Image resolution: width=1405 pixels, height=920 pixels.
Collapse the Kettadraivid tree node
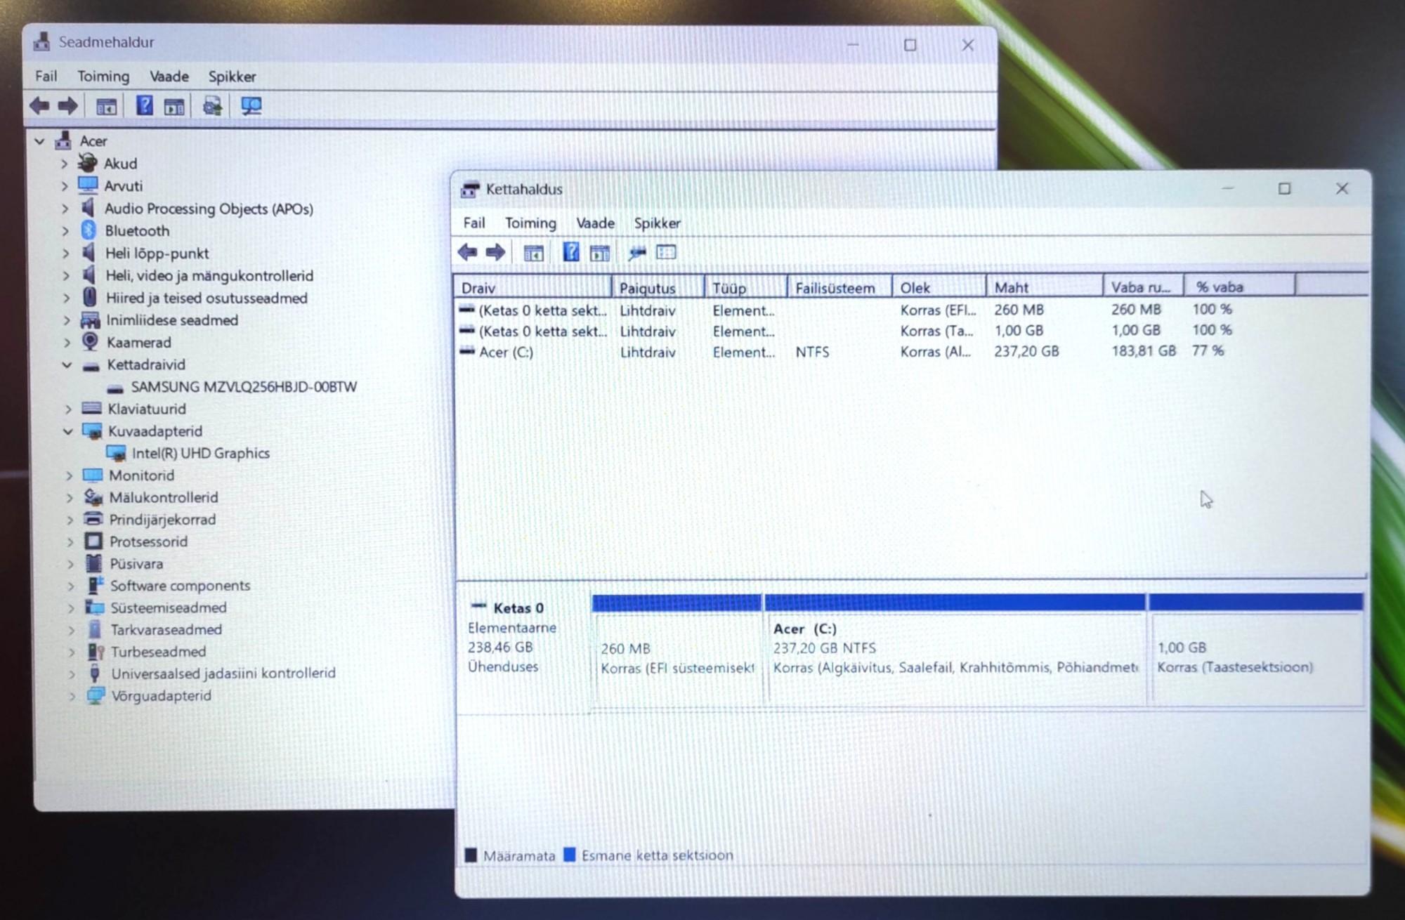pyautogui.click(x=67, y=364)
